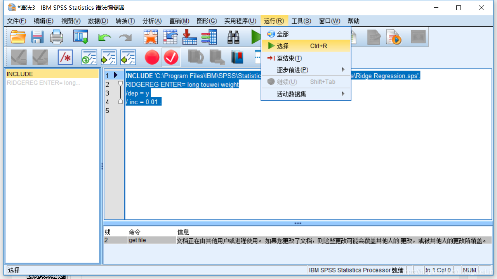Click the 命令 column header
This screenshot has width=497, height=279.
click(x=135, y=232)
